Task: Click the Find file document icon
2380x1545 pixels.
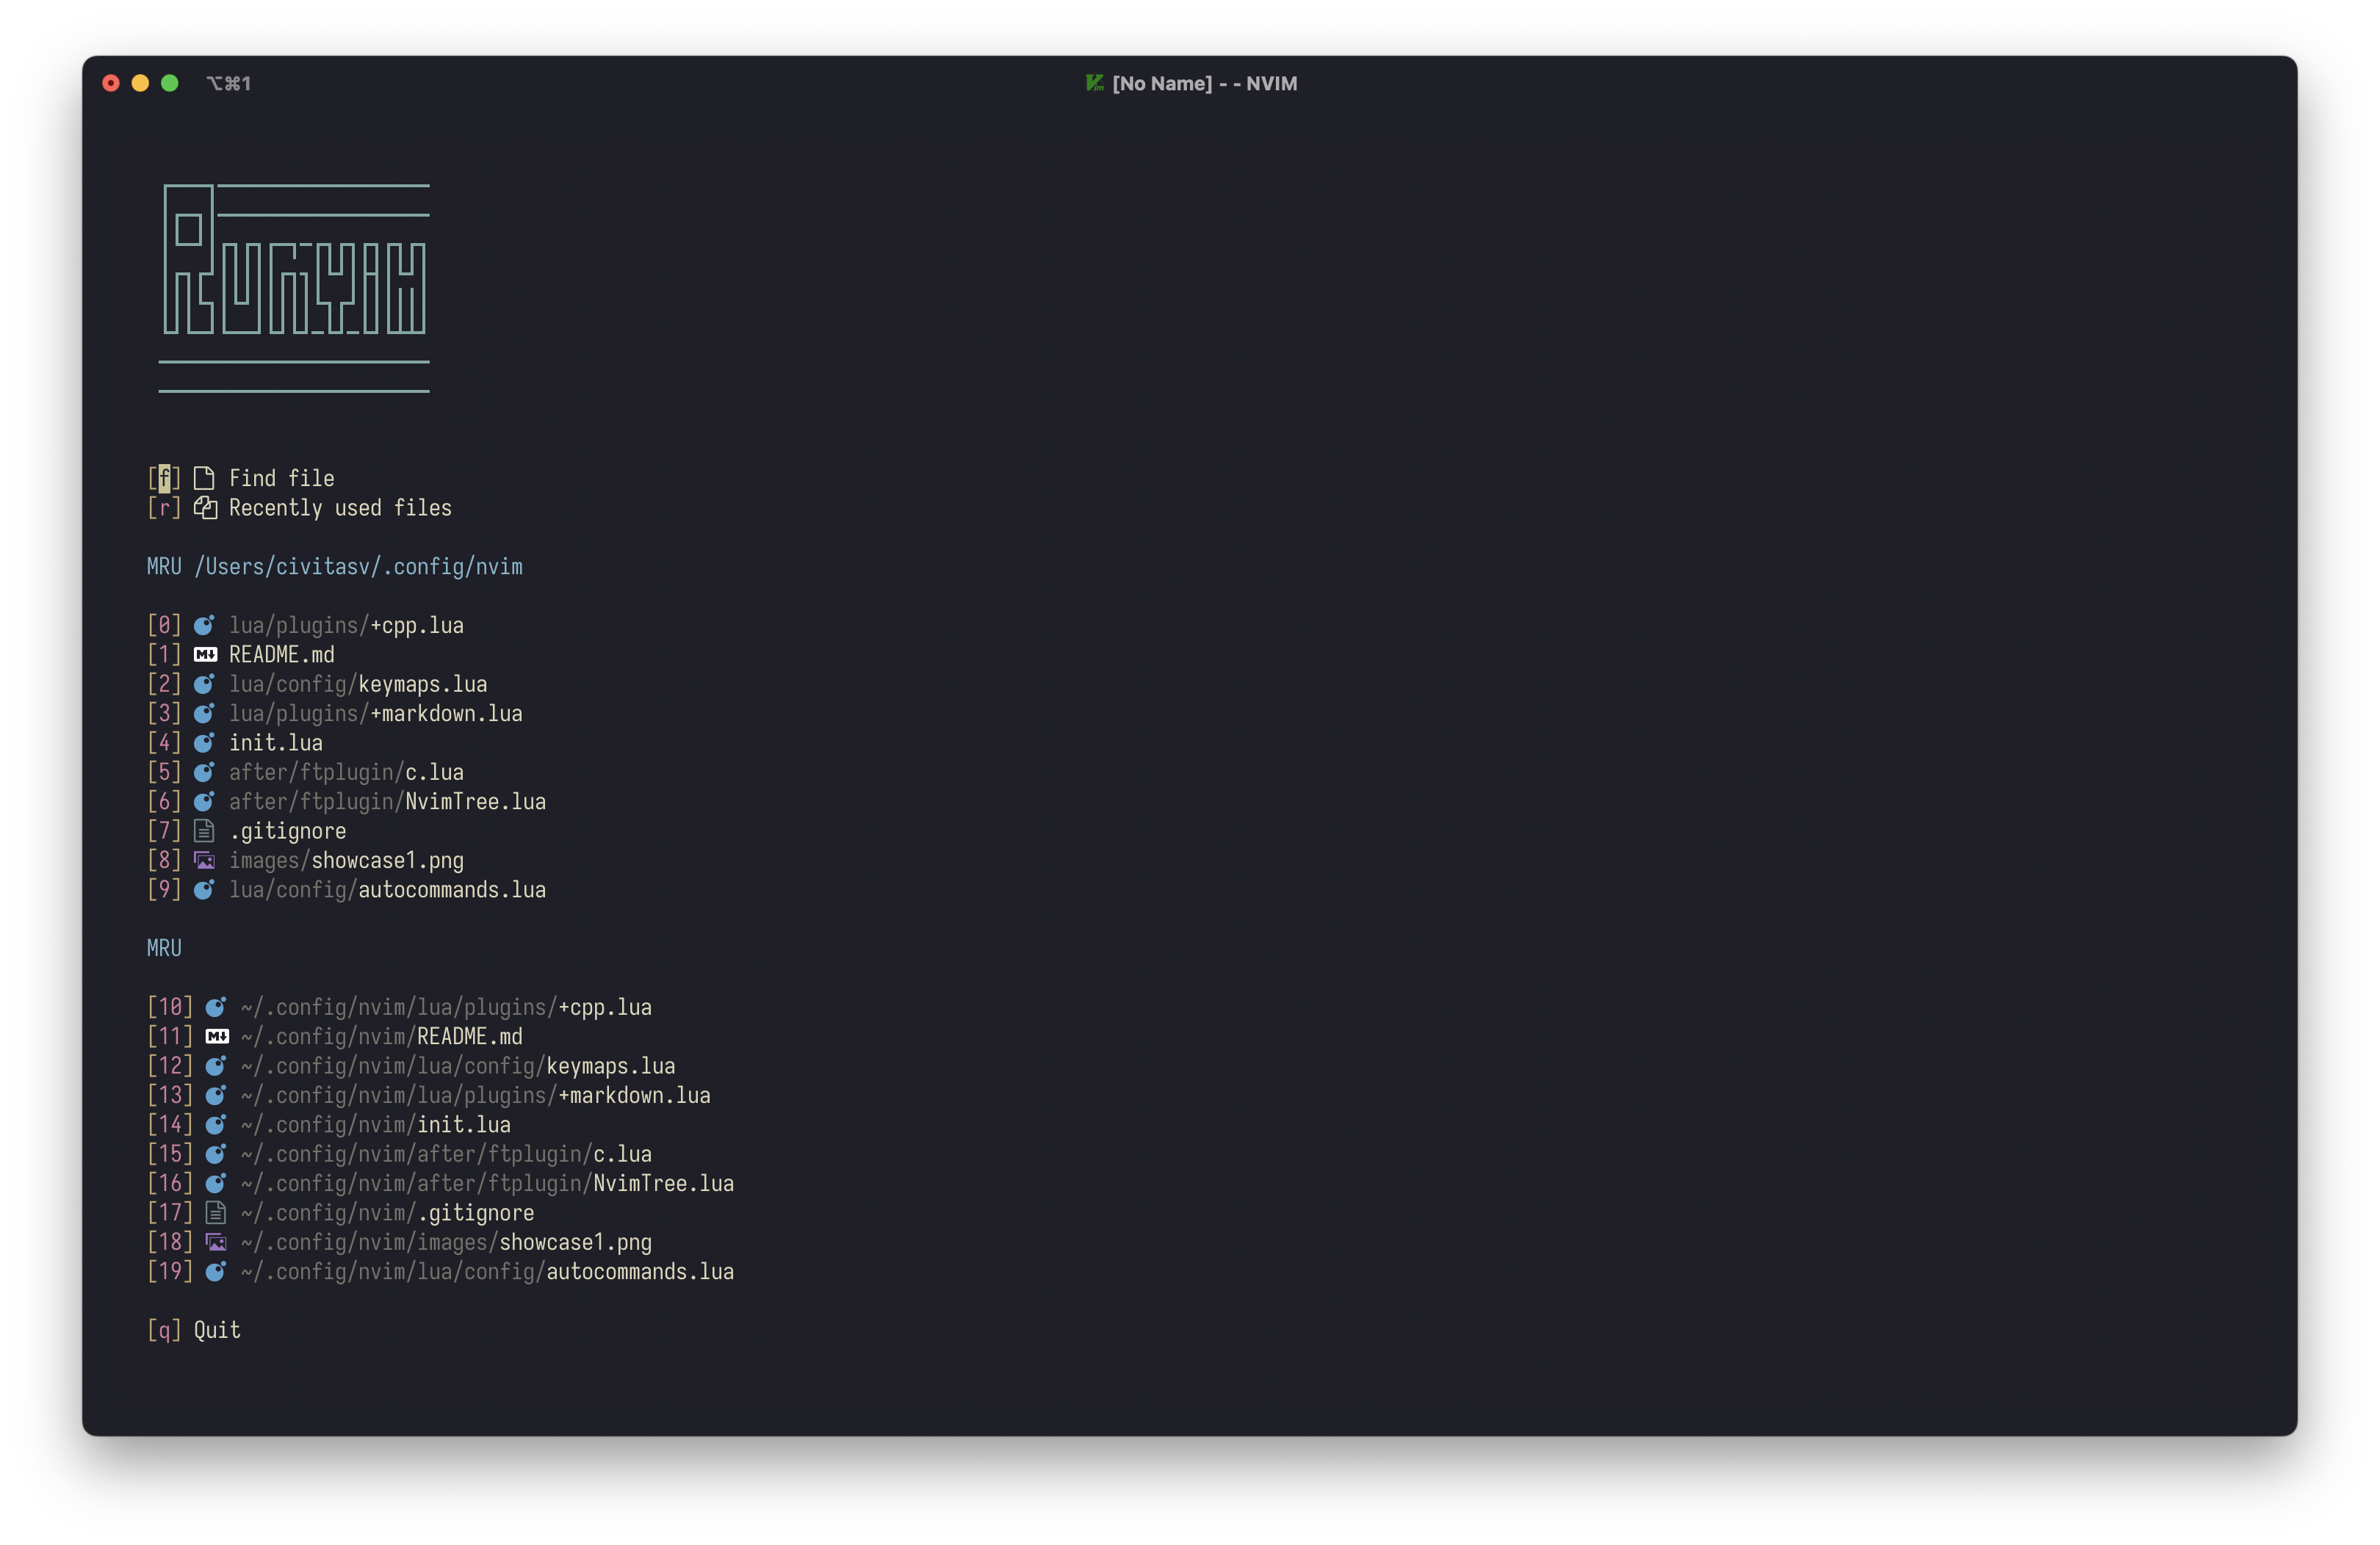Action: 204,479
